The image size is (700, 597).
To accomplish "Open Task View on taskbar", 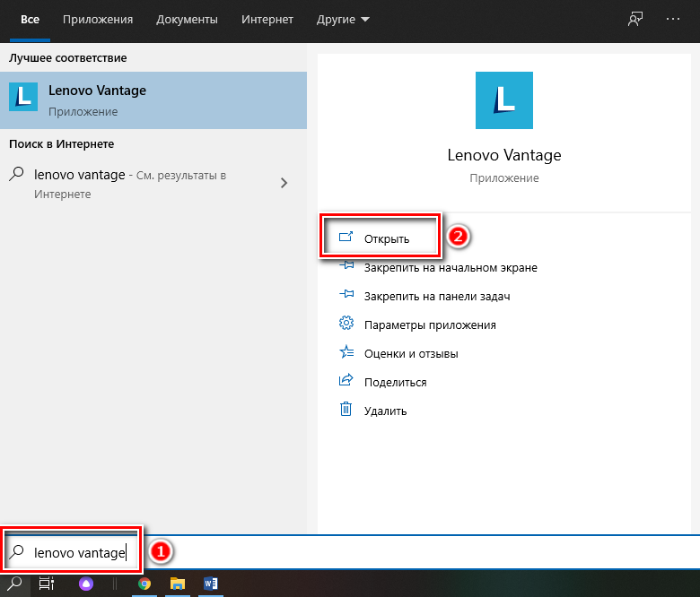I will [x=47, y=584].
